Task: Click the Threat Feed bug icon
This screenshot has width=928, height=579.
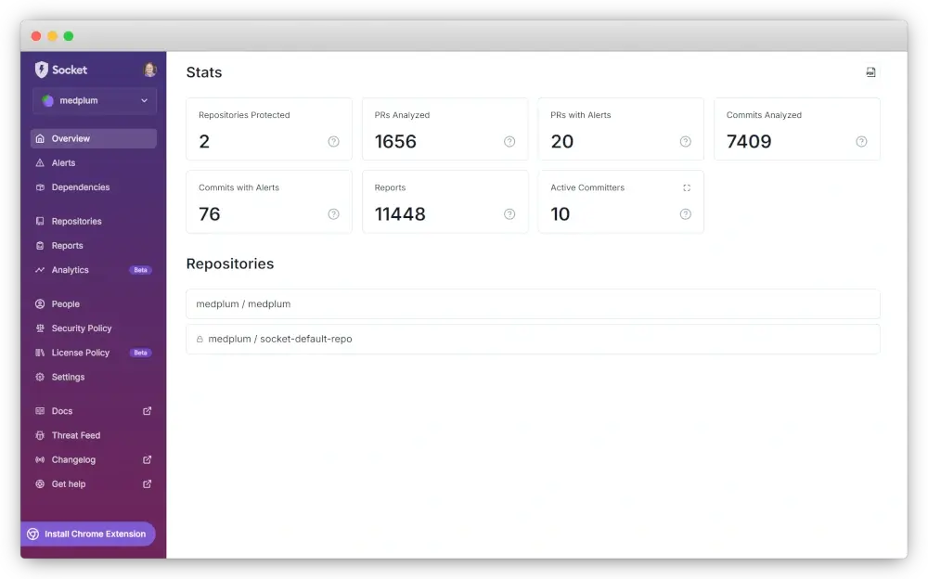Action: click(x=40, y=435)
